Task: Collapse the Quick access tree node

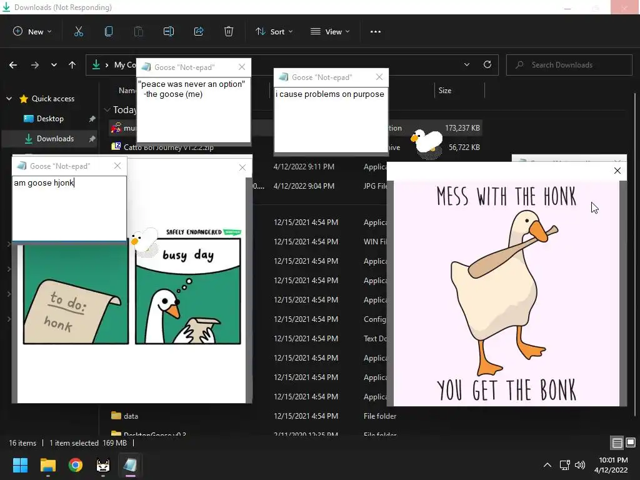Action: pos(9,98)
